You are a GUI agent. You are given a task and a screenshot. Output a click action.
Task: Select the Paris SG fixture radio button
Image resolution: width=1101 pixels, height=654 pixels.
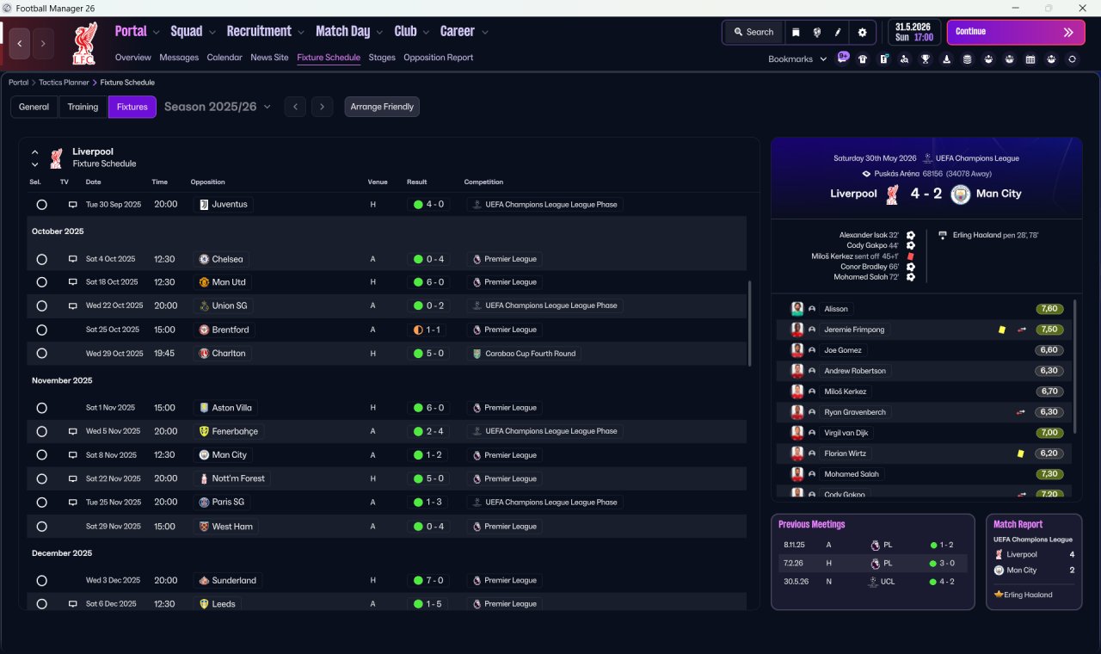pos(41,503)
